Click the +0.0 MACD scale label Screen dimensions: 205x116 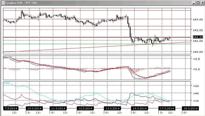click(196, 69)
